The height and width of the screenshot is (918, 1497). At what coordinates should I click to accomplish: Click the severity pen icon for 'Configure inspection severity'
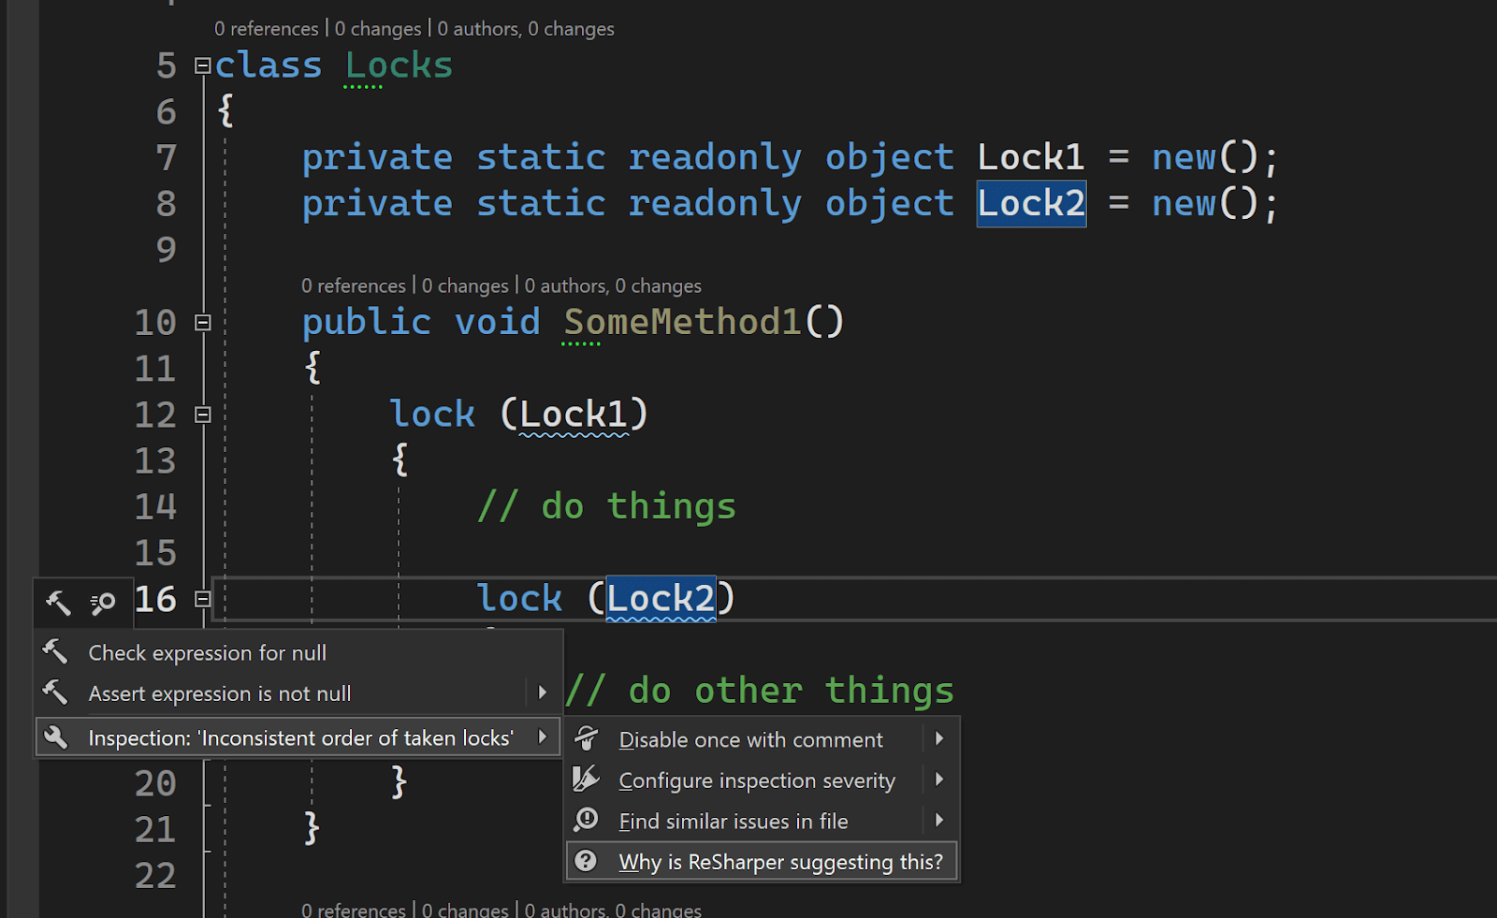[586, 779]
